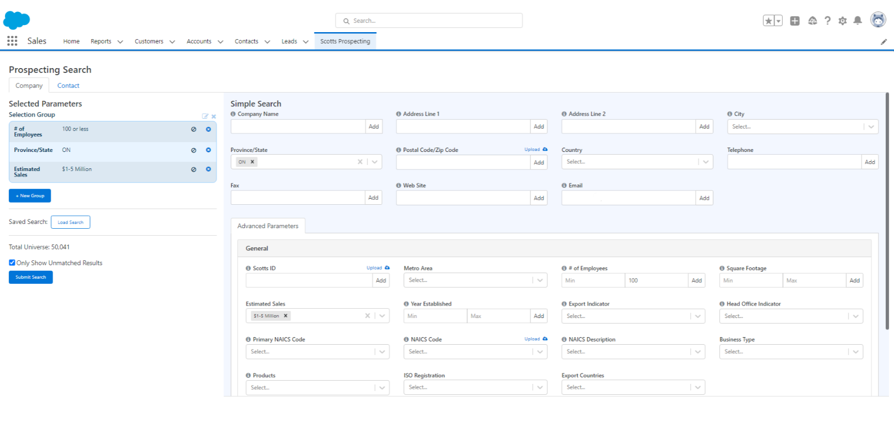Add the Telephone value
The width and height of the screenshot is (894, 446).
[x=870, y=162]
